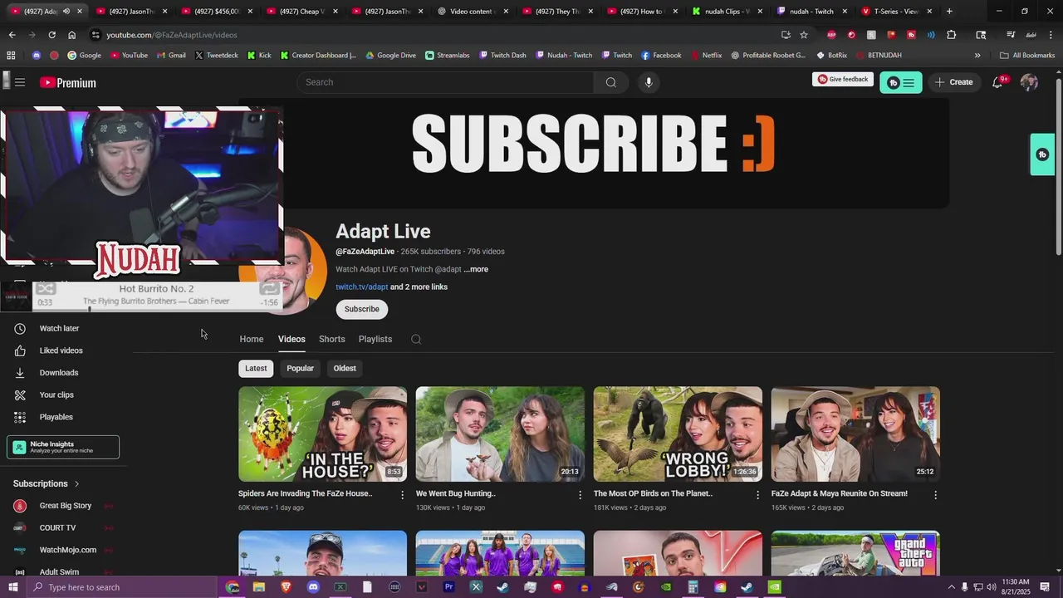Open Spiders Are Invading video thumbnail
Image resolution: width=1063 pixels, height=598 pixels.
(322, 434)
